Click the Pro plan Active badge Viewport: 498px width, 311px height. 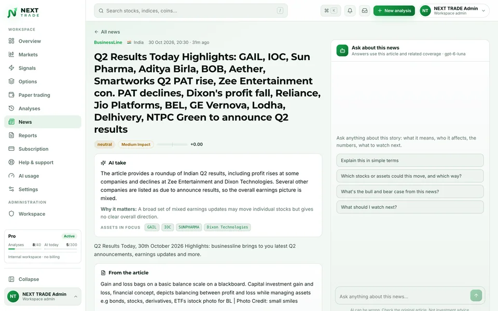pyautogui.click(x=69, y=236)
